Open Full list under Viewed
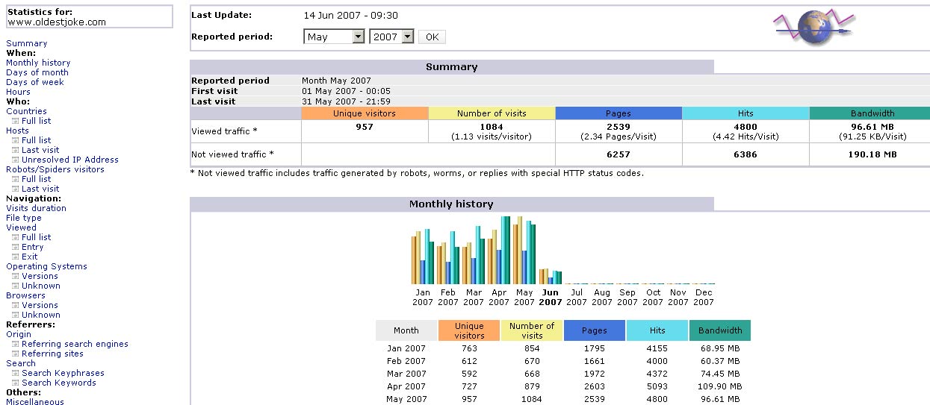Screen dimensions: 930x405 pos(37,237)
